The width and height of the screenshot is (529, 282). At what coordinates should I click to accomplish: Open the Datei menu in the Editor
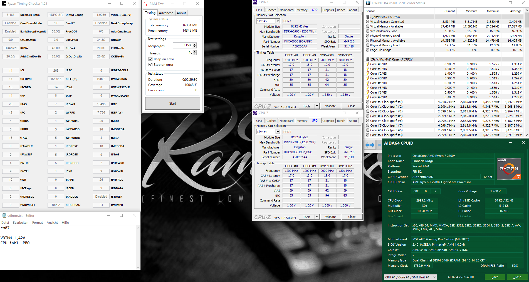(x=5, y=223)
